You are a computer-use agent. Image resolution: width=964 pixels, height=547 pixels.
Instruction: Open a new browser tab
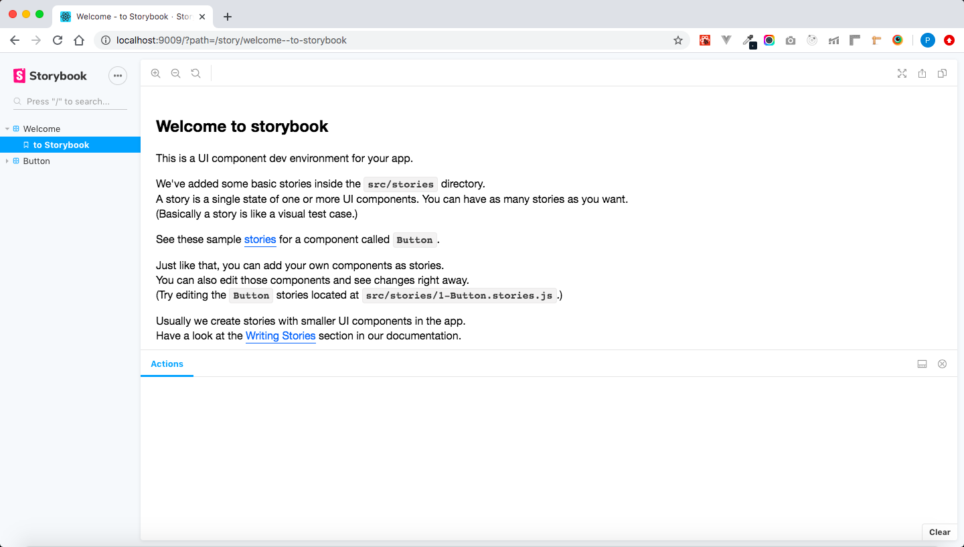(x=228, y=17)
